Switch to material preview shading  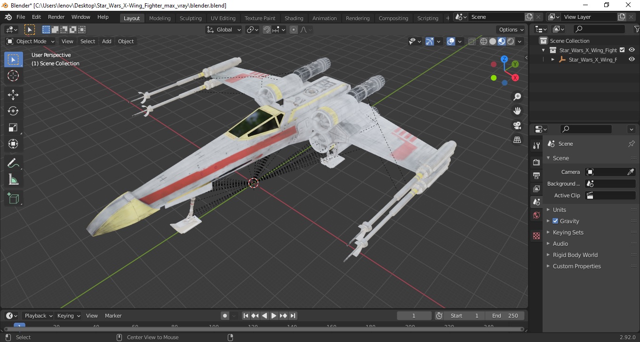pyautogui.click(x=502, y=41)
